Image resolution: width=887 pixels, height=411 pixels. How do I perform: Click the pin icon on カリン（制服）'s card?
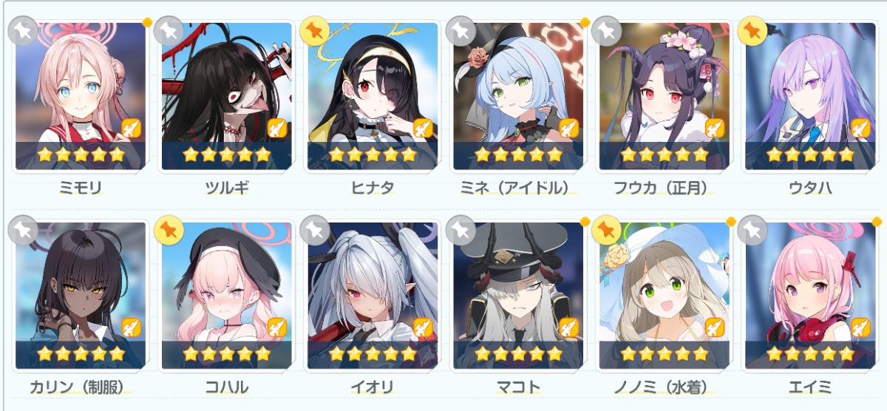point(23,231)
